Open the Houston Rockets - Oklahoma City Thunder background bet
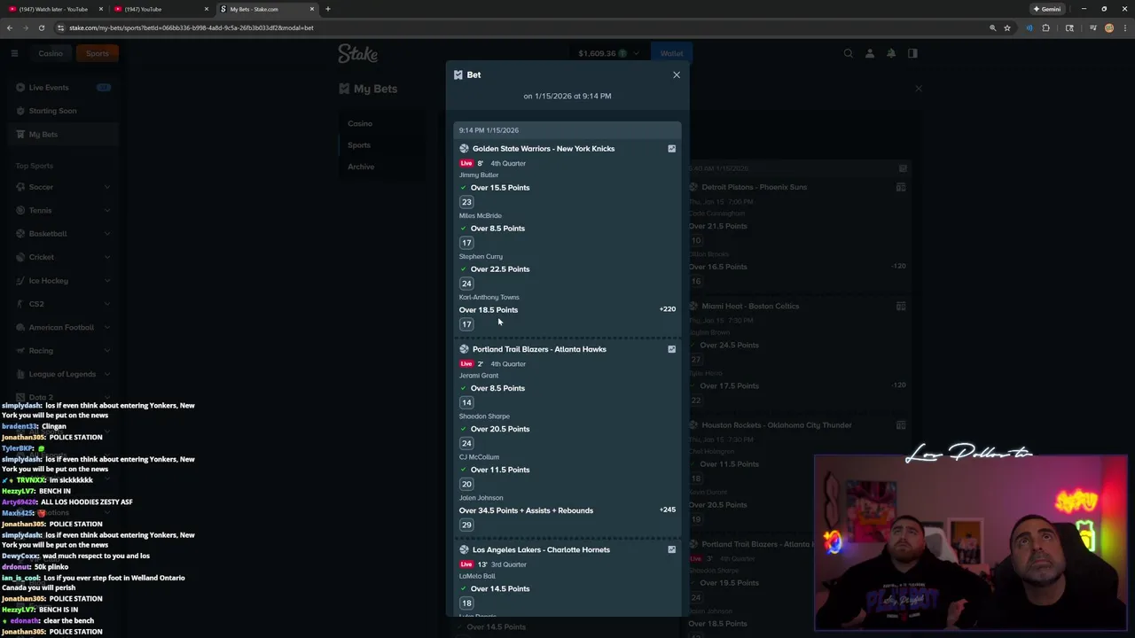Image resolution: width=1135 pixels, height=638 pixels. click(777, 424)
